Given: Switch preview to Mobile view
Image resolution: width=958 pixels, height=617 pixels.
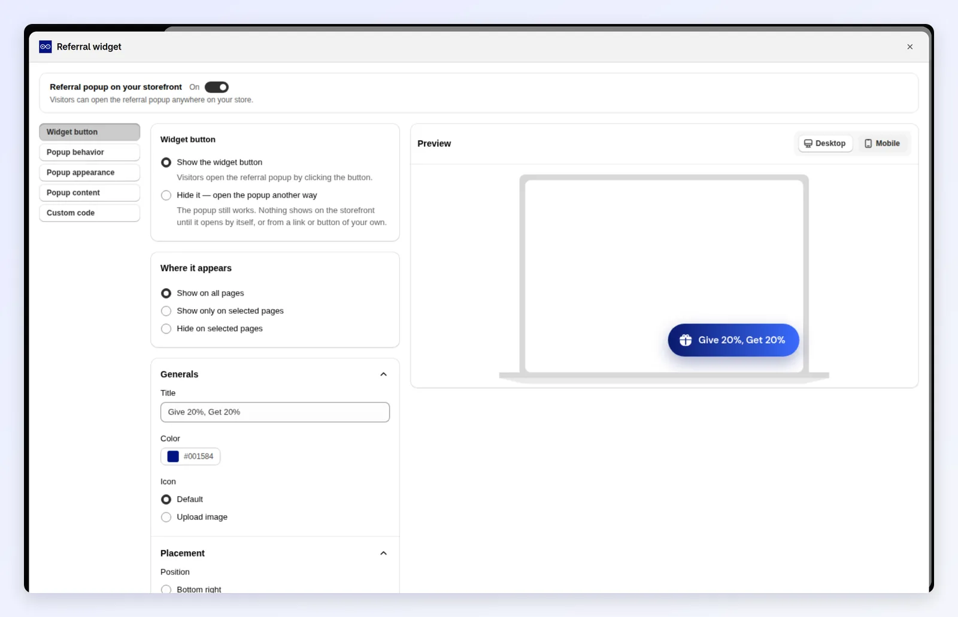Looking at the screenshot, I should 882,143.
